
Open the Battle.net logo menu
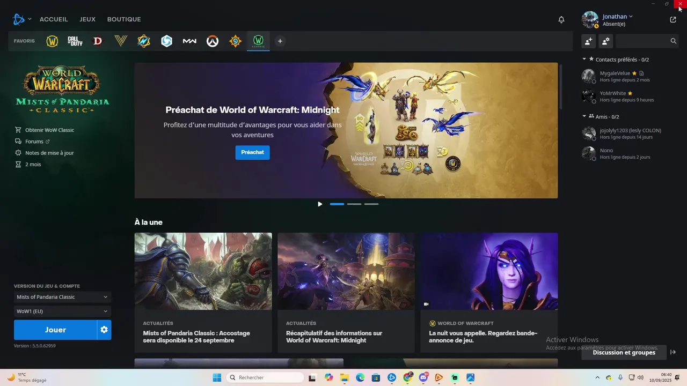[x=19, y=19]
